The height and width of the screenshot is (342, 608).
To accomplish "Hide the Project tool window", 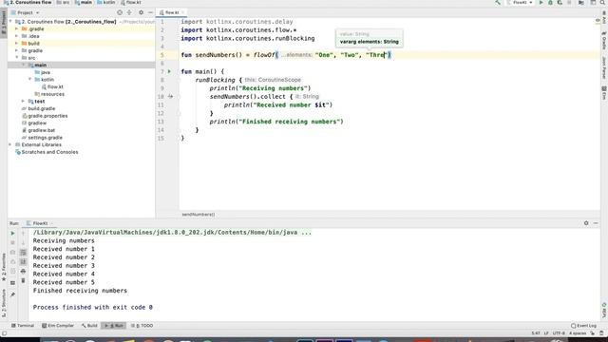I will pos(150,12).
